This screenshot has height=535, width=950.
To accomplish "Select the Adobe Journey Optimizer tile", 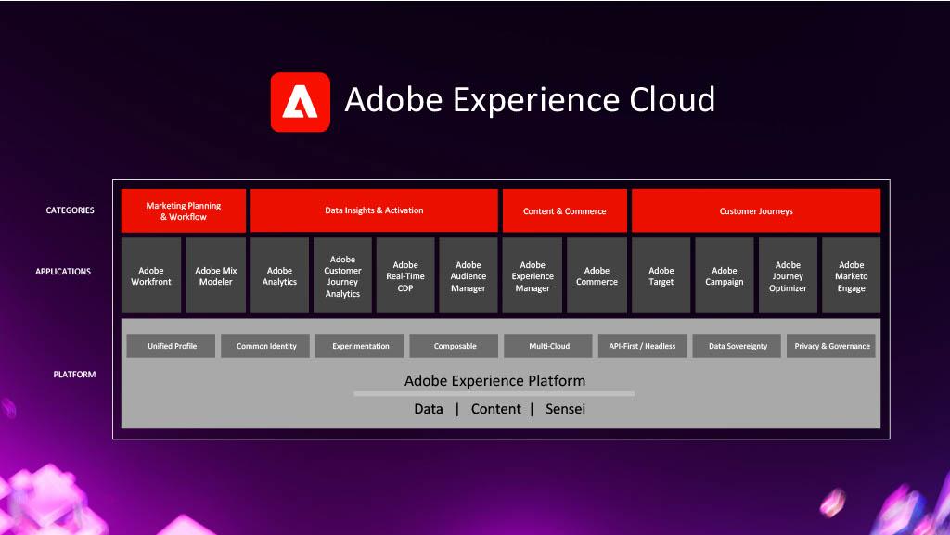I will coord(788,275).
